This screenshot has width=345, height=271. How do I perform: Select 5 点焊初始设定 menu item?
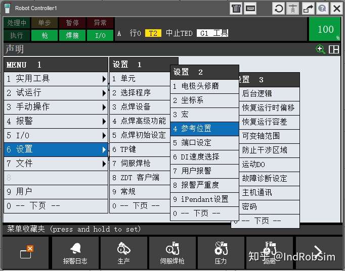click(140, 136)
